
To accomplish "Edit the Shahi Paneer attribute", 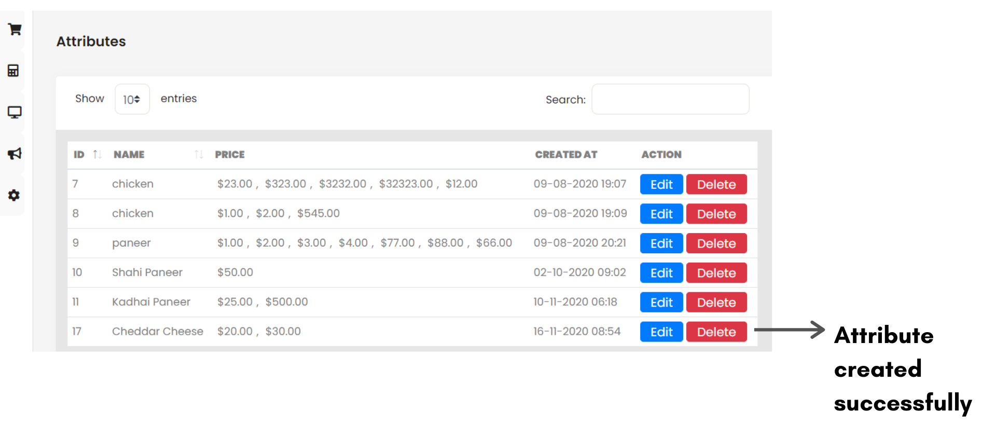I will coord(661,273).
